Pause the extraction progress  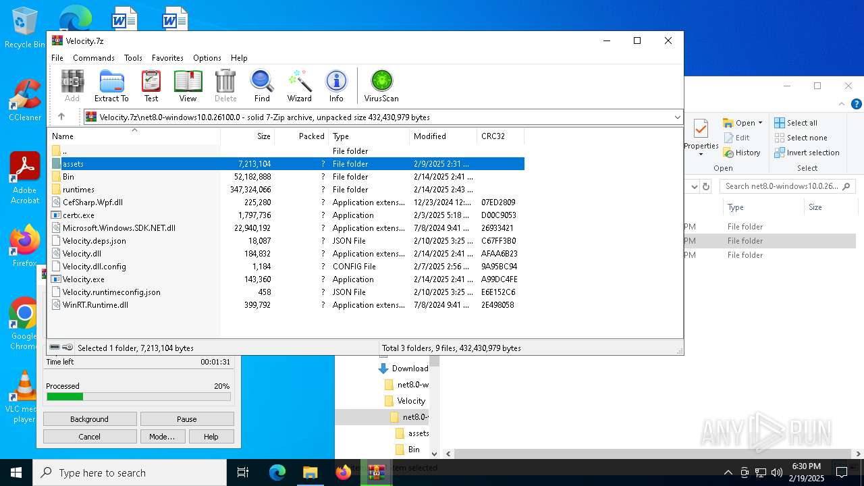tap(187, 419)
